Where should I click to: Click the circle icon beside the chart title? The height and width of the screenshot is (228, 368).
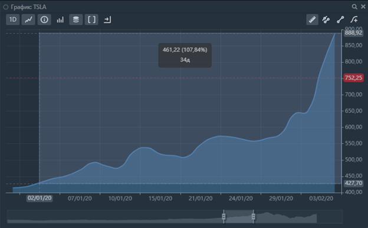(6, 7)
